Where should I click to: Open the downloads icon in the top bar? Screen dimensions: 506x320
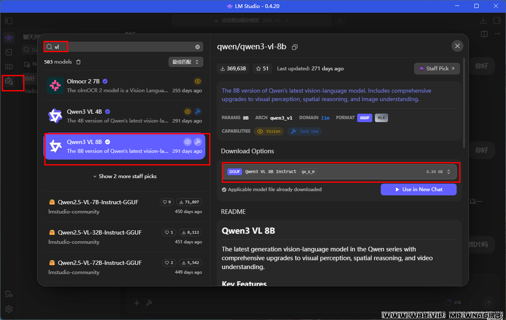pos(484,20)
